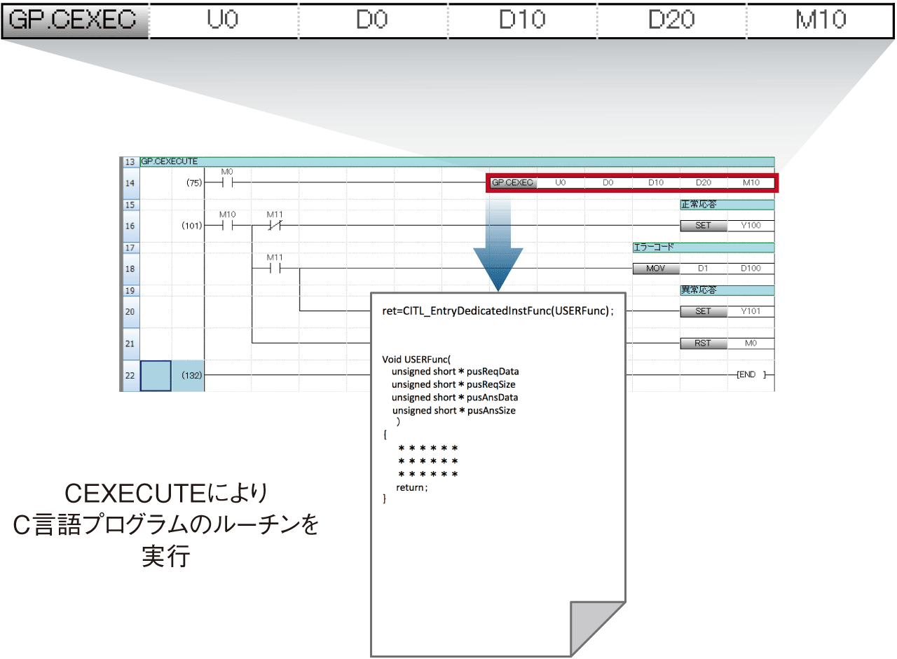Click the M11 normally-closed contact
This screenshot has height=659, width=897.
[x=275, y=226]
